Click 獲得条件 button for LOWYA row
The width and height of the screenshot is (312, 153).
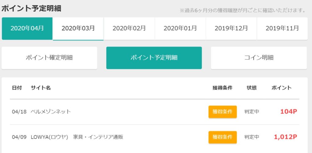[x=223, y=137]
